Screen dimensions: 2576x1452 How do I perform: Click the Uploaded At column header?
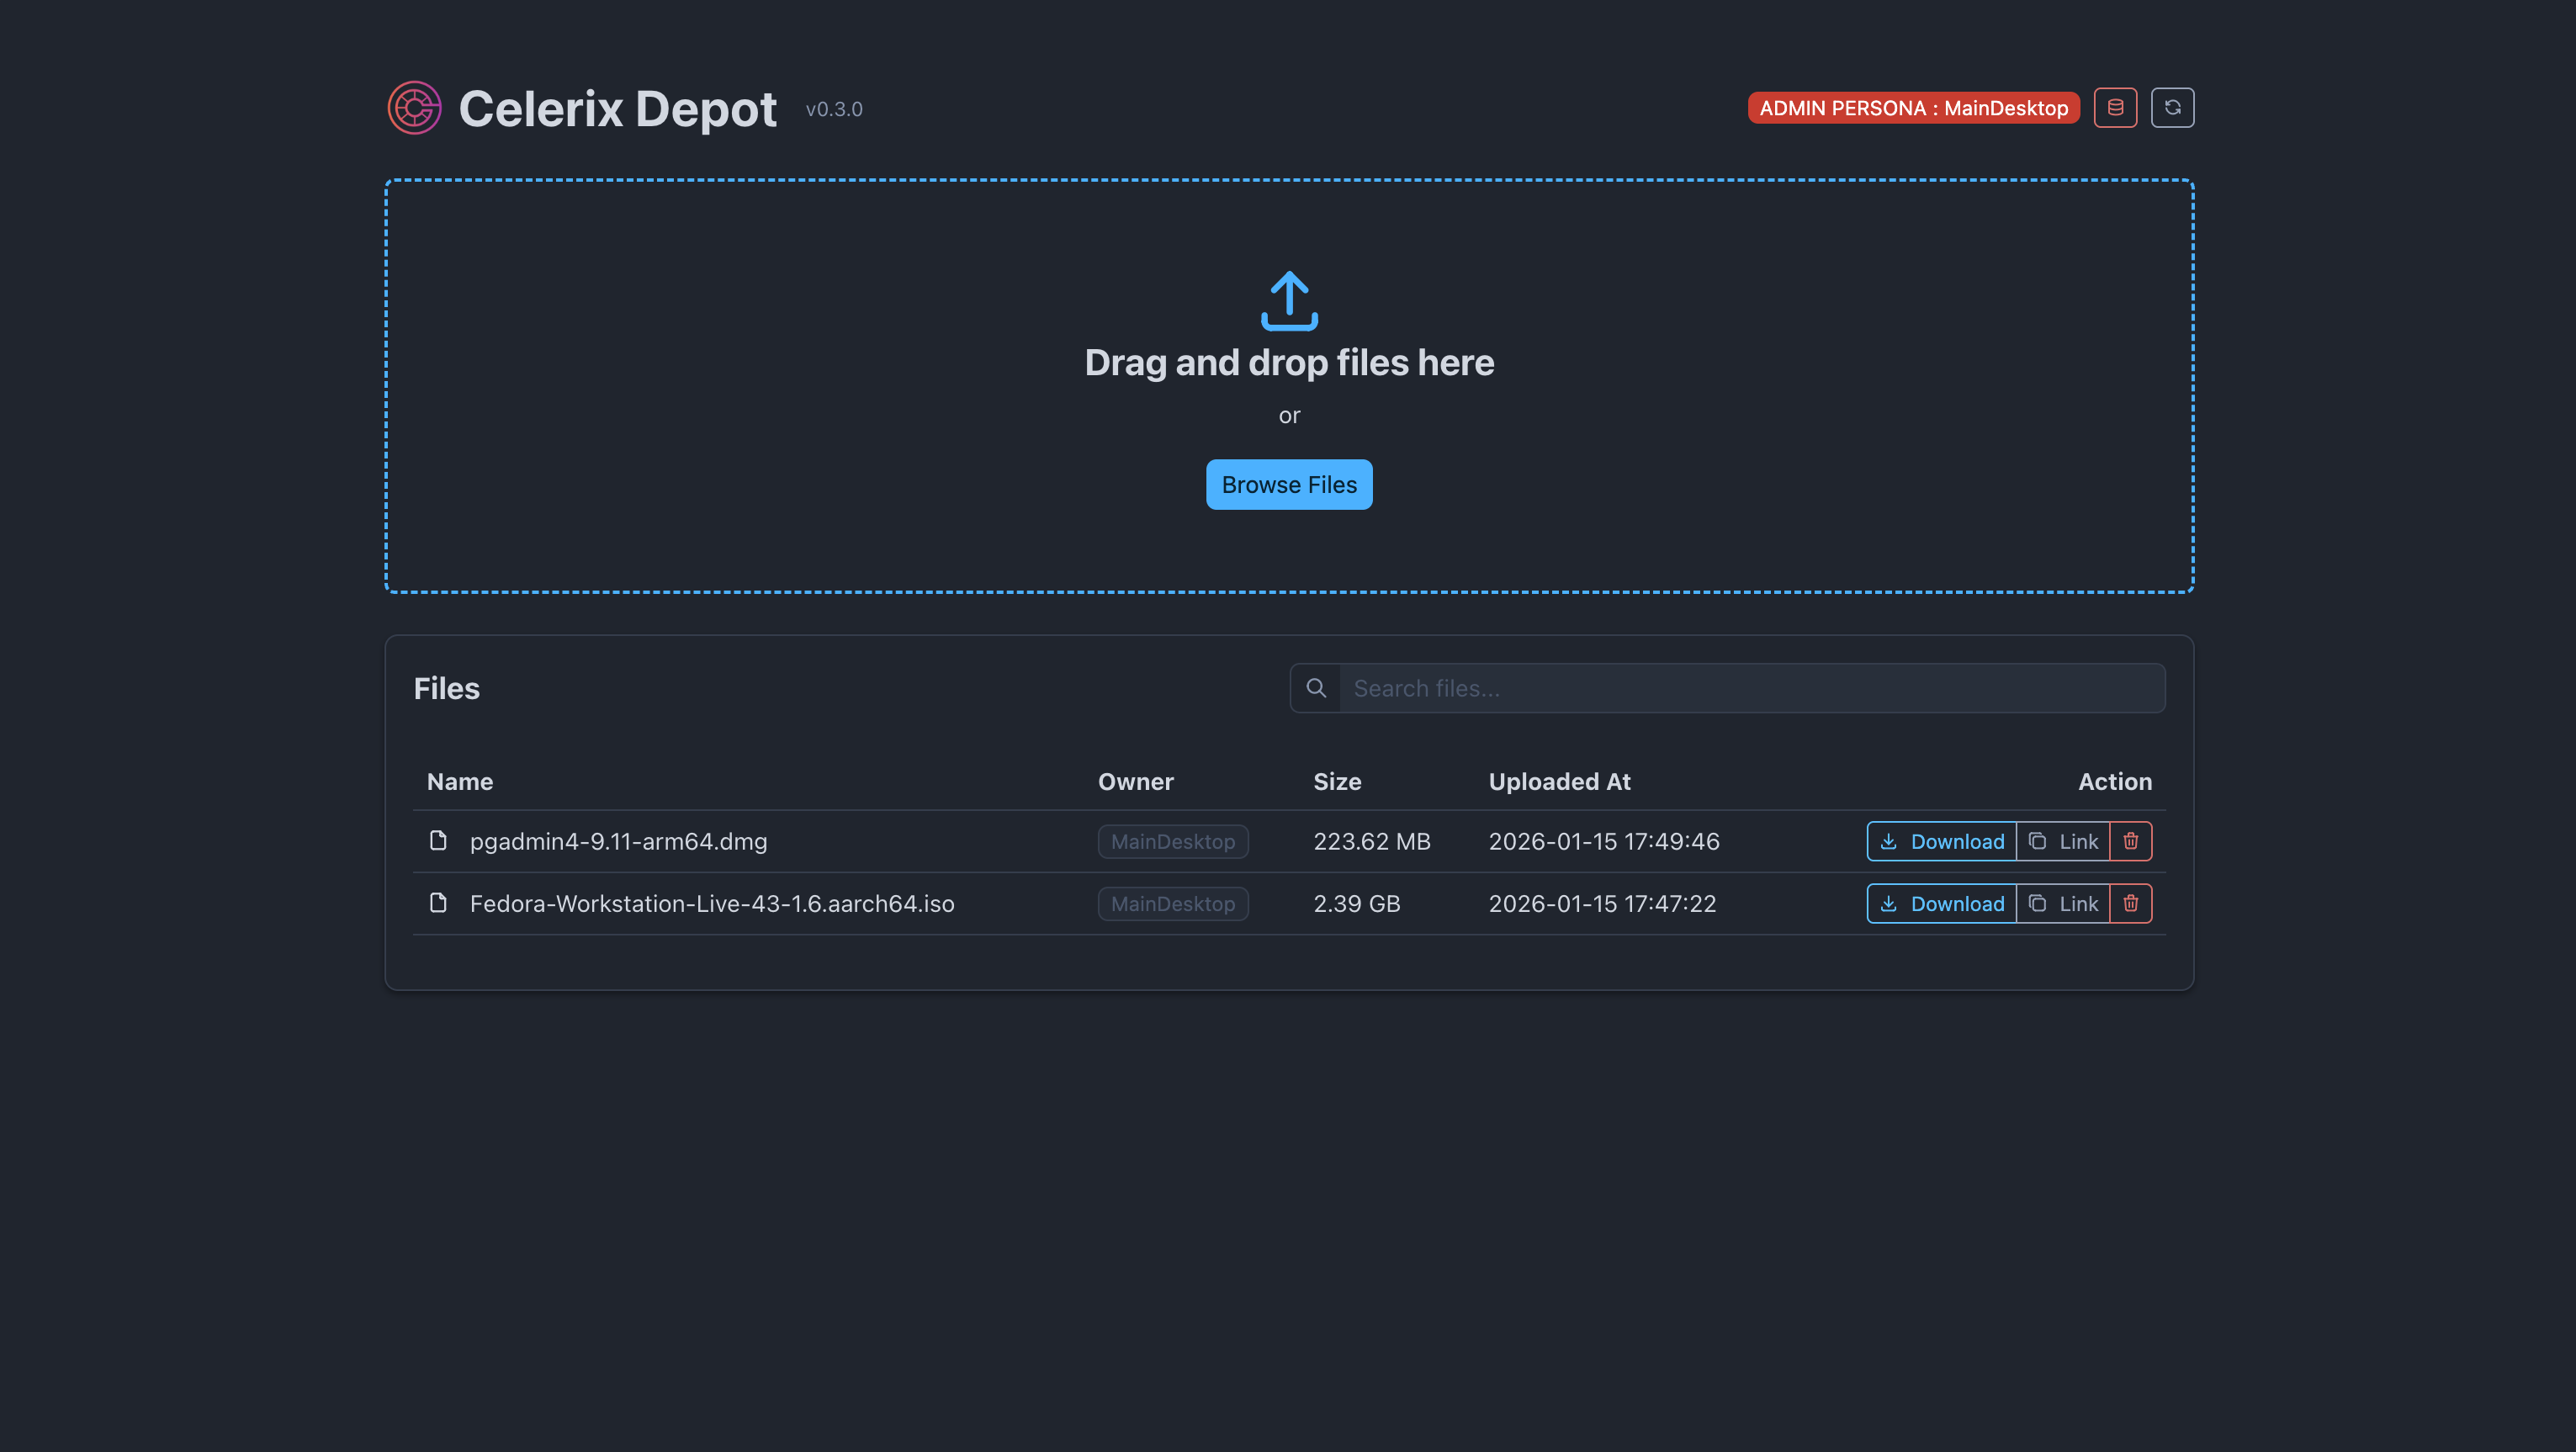1559,781
